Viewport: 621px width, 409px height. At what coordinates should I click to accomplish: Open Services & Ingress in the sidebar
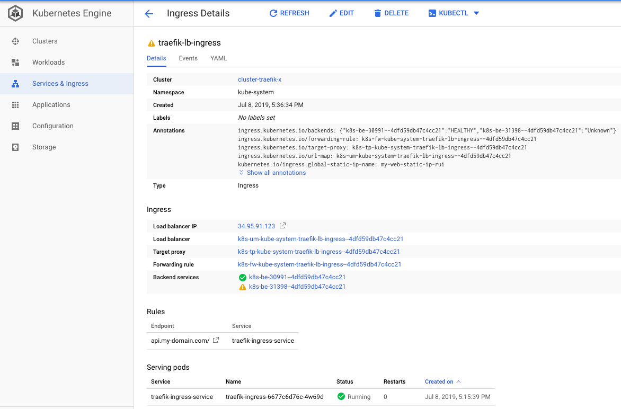click(60, 84)
